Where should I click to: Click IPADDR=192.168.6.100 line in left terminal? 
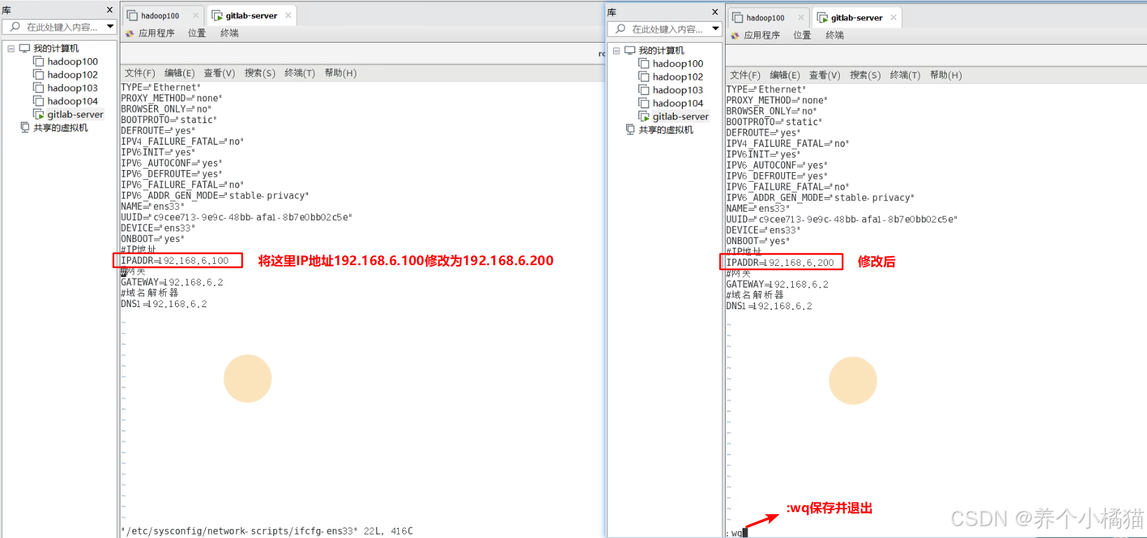[175, 260]
